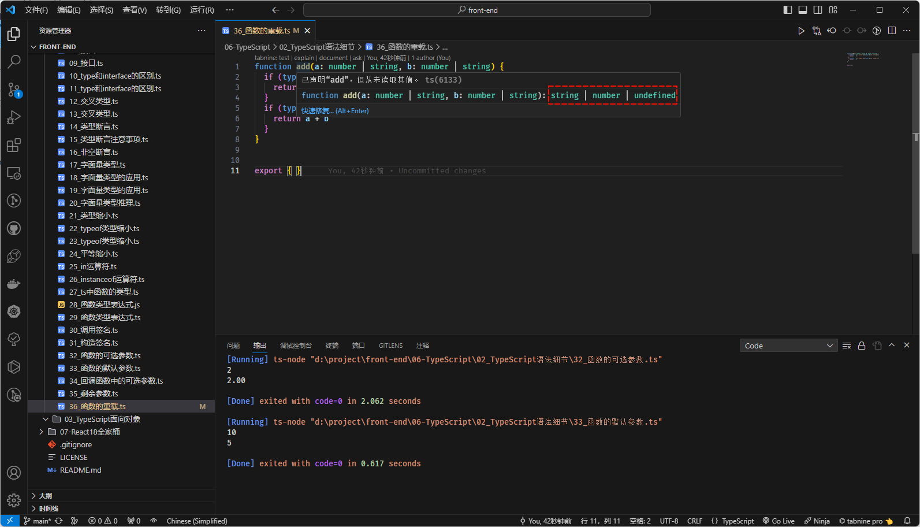Open the Code output channel dropdown

788,346
